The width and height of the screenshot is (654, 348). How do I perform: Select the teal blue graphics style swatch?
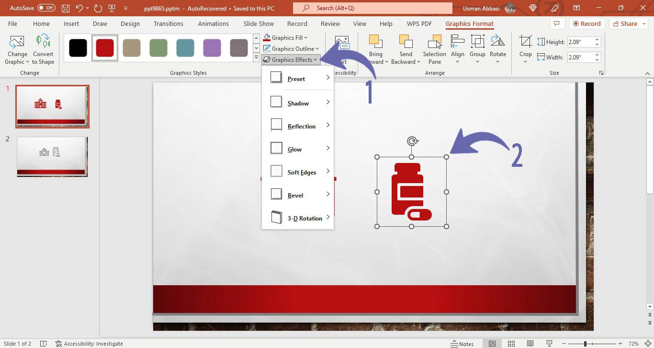pos(185,48)
